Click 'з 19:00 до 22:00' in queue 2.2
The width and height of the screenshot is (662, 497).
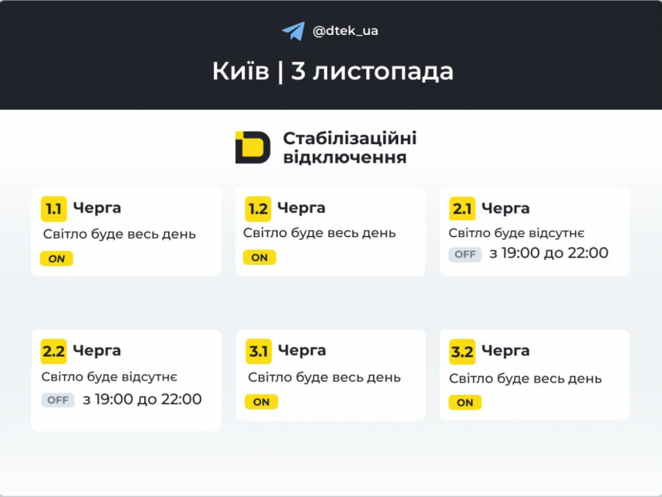click(142, 399)
